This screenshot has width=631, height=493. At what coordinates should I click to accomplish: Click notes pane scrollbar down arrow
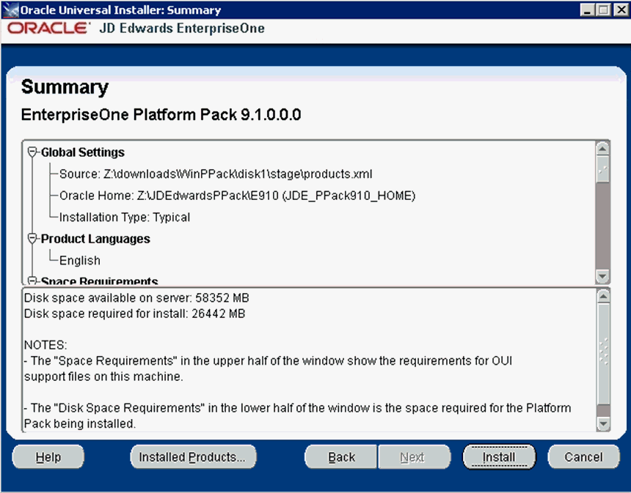point(603,423)
